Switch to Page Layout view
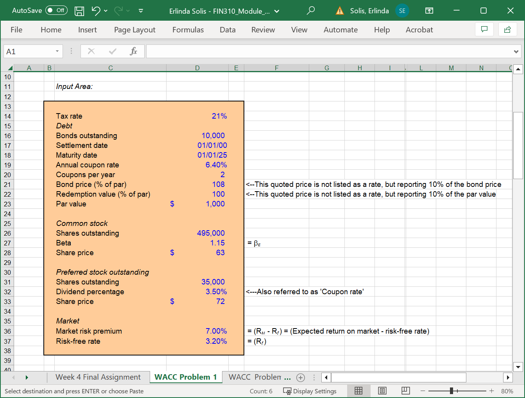The image size is (525, 398). click(x=382, y=391)
